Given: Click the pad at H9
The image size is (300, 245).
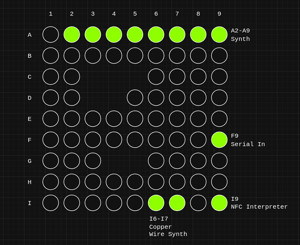Looking at the screenshot, I should click(x=219, y=182).
